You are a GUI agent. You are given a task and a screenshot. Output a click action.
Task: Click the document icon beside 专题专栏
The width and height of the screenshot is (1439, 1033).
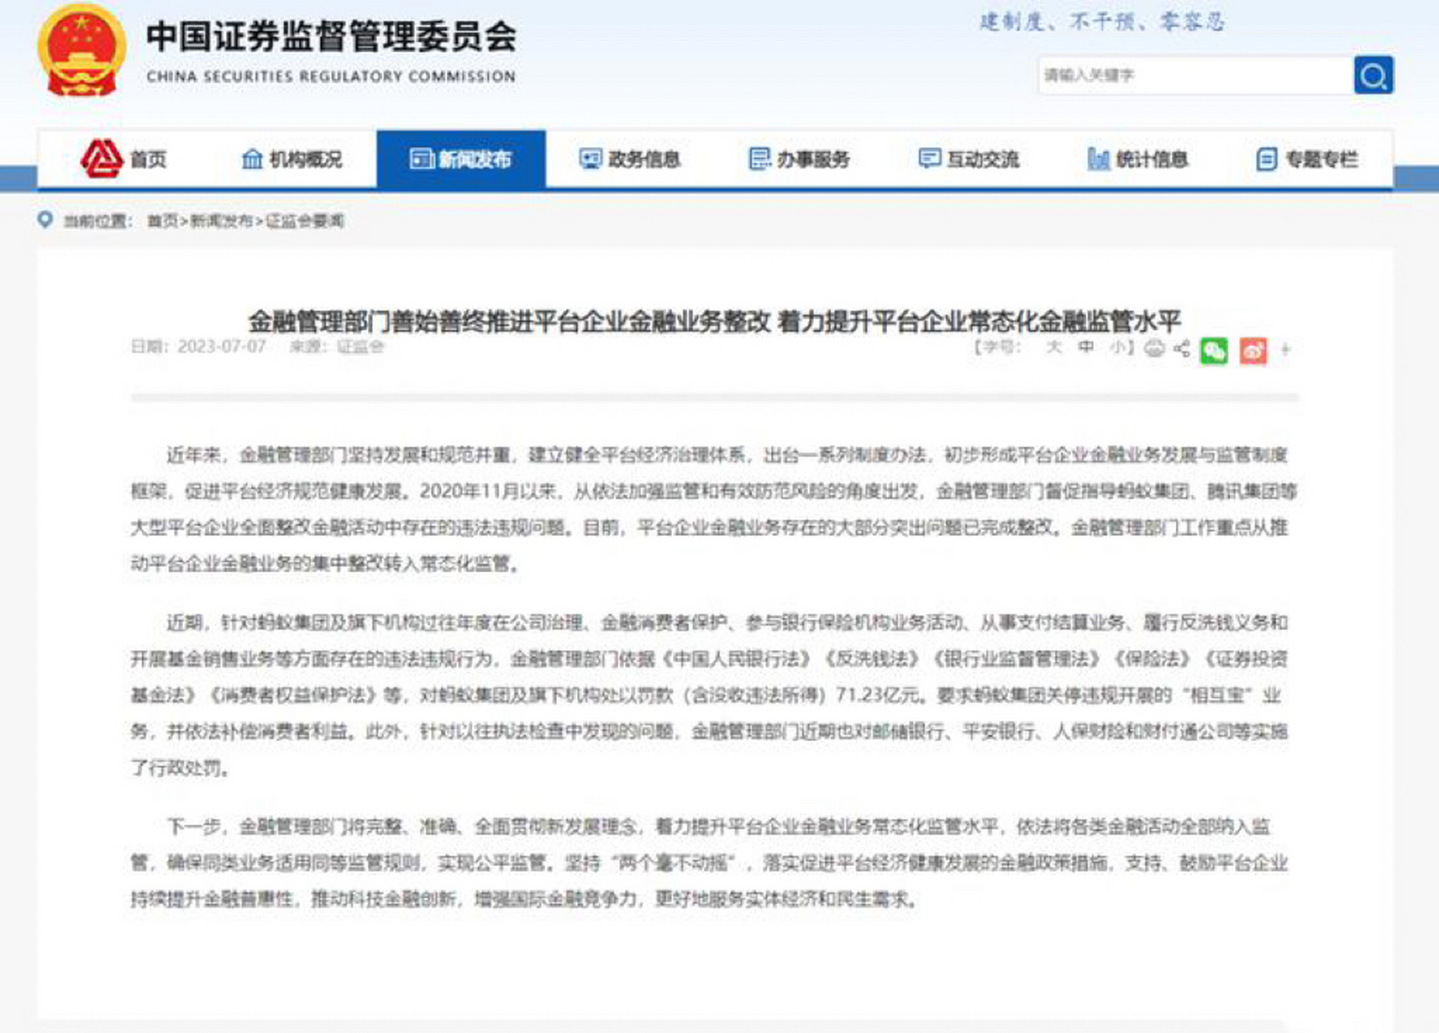tap(1267, 159)
